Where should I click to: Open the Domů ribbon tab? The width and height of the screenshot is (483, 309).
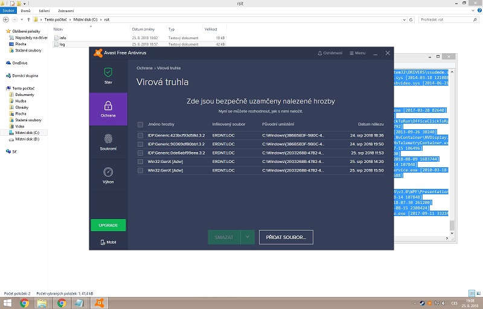(25, 11)
